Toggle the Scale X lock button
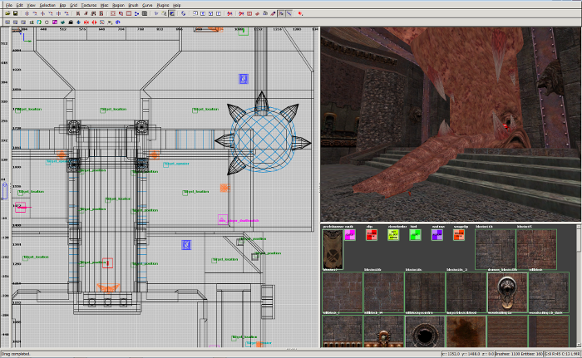The height and width of the screenshot is (358, 582). [x=195, y=13]
